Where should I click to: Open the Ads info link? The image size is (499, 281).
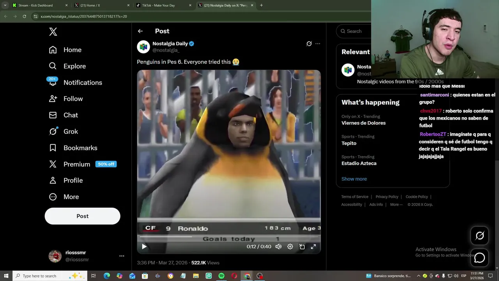click(376, 205)
